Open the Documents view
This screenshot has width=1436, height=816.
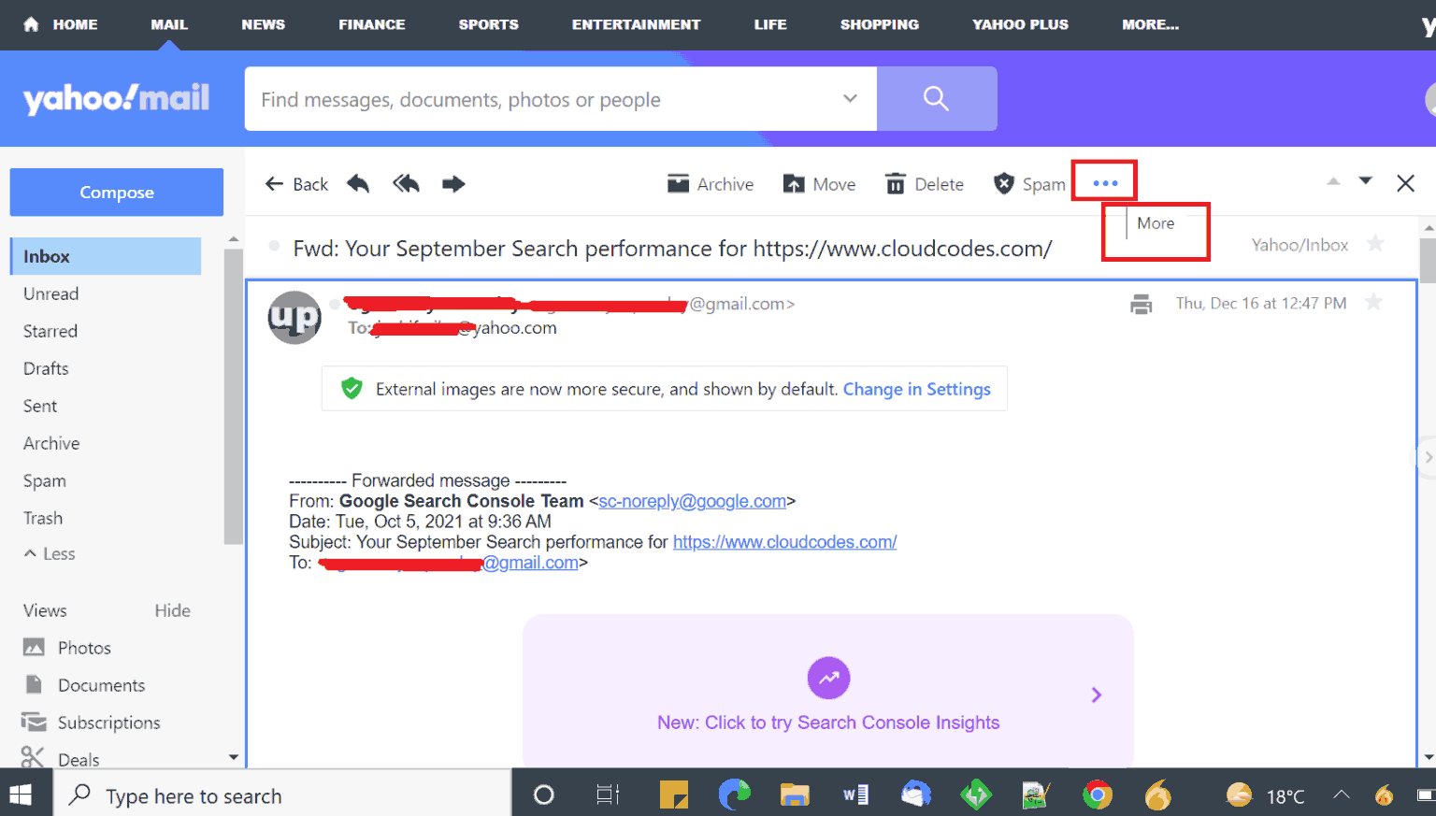(x=84, y=685)
